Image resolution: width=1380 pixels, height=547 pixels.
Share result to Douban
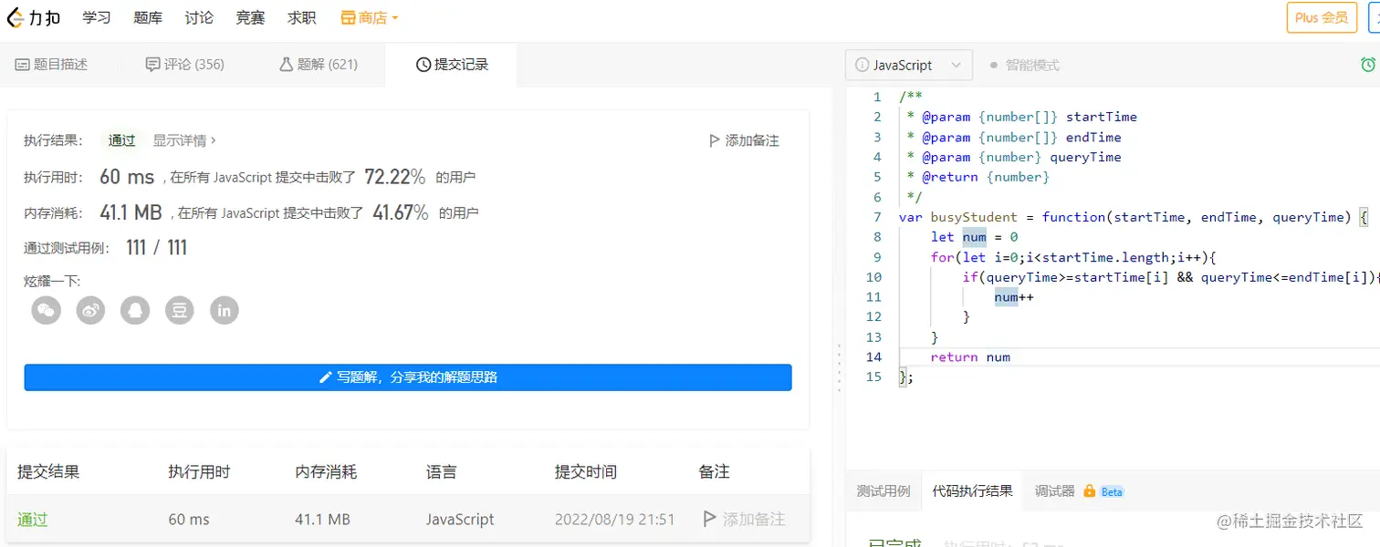180,310
